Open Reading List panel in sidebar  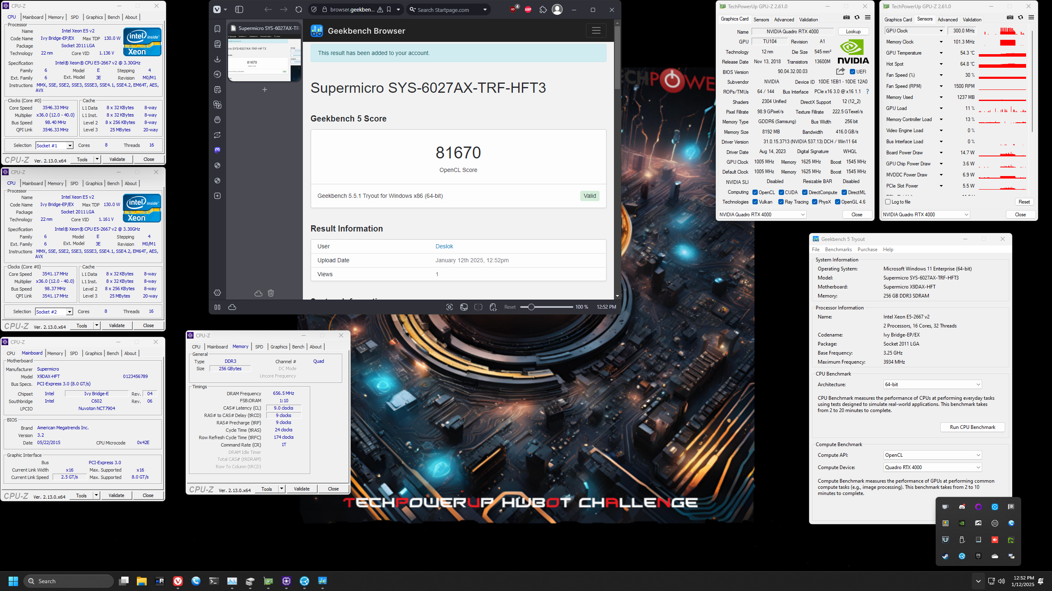click(217, 44)
